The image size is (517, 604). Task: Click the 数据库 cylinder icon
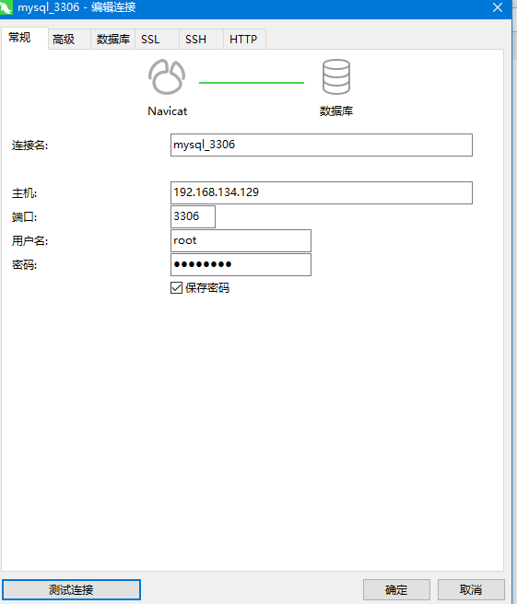[x=336, y=76]
